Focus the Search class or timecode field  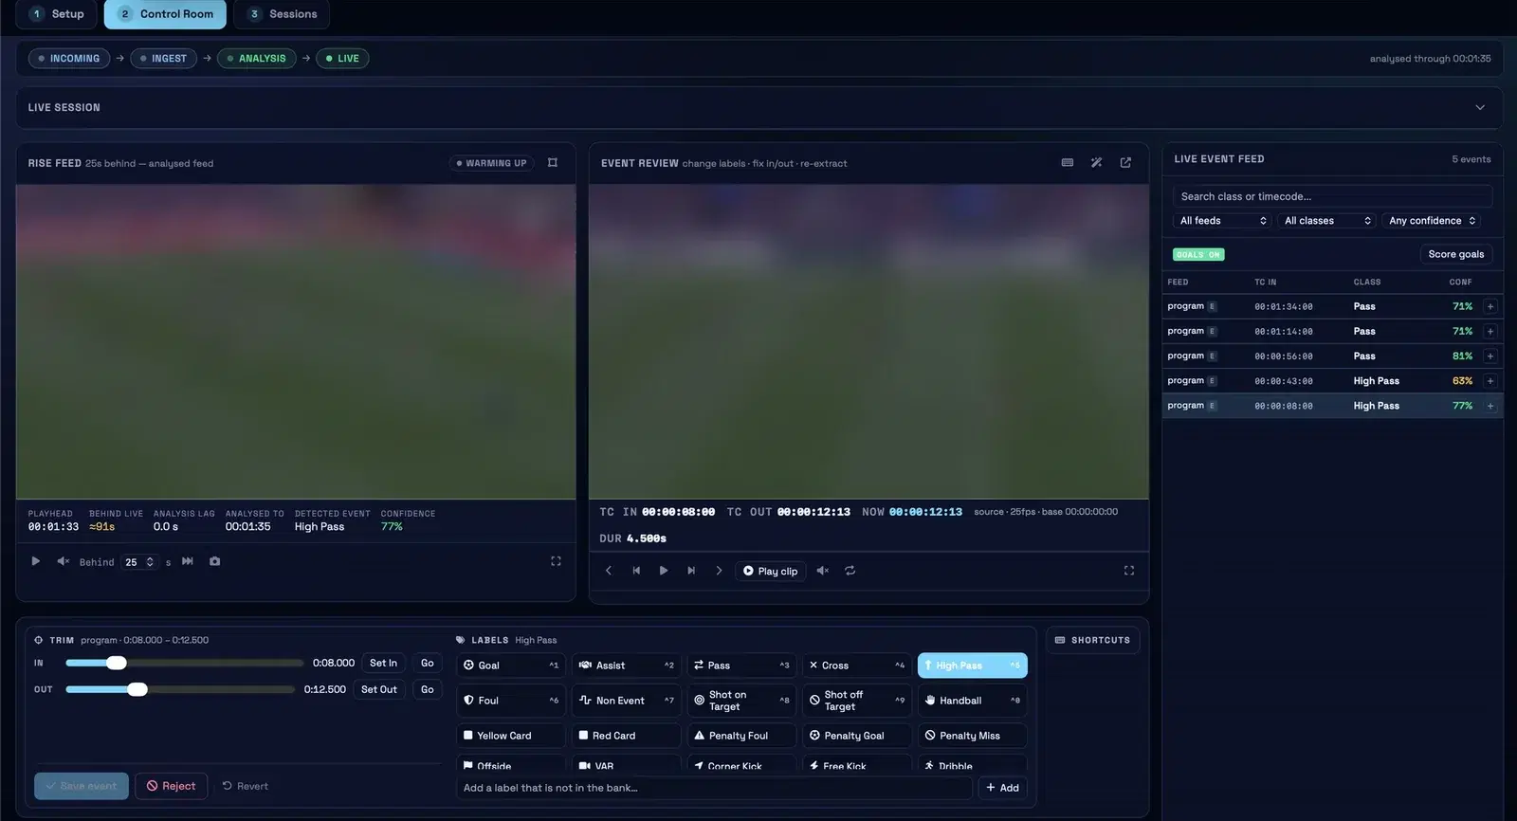(x=1332, y=196)
